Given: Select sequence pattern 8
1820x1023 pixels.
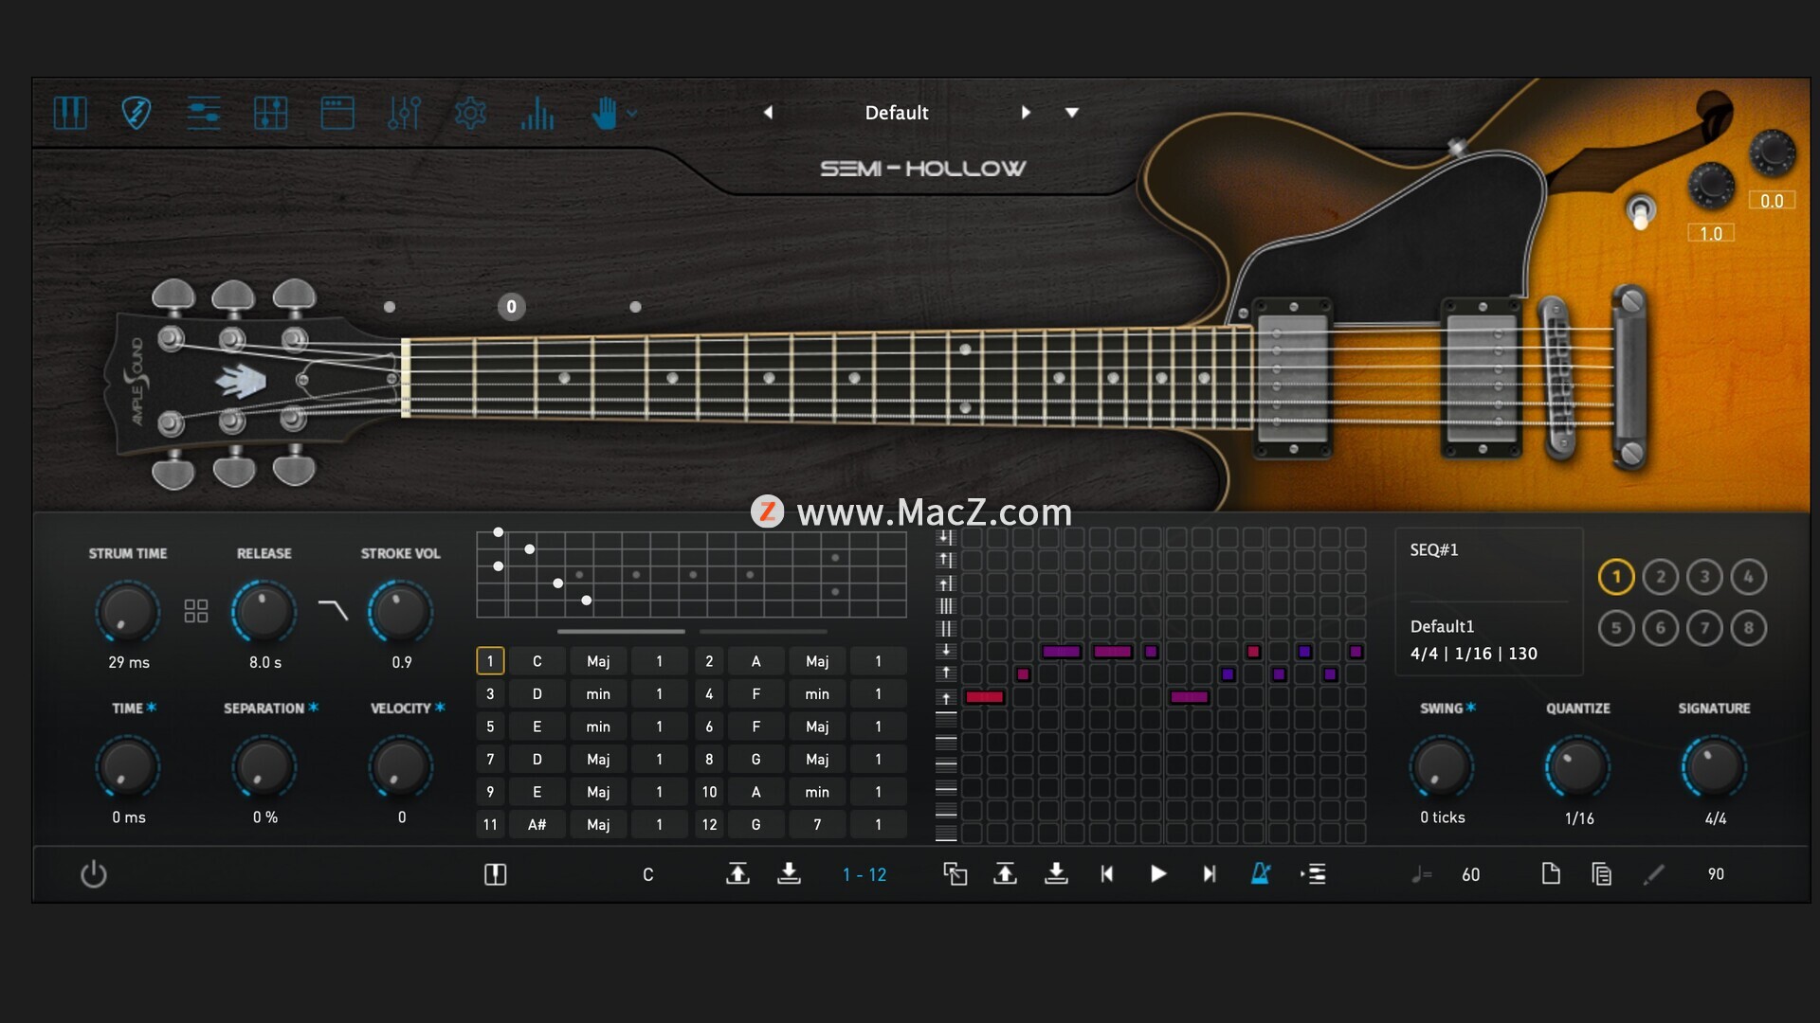Looking at the screenshot, I should point(1749,627).
